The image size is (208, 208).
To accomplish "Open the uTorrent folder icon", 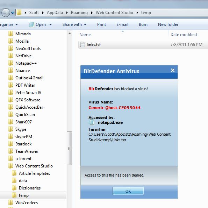I will 10,158.
